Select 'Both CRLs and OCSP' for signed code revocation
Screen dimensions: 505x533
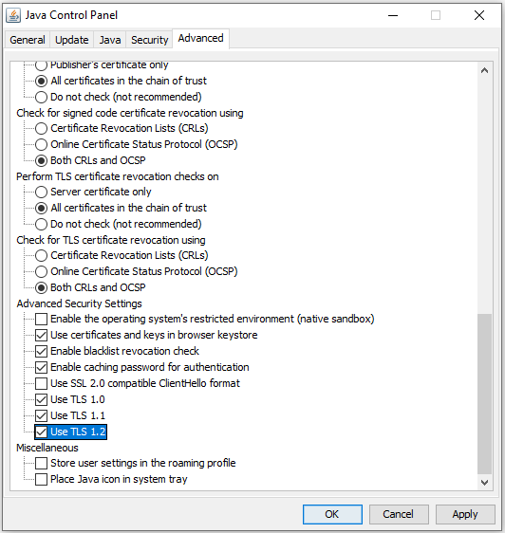click(x=41, y=160)
